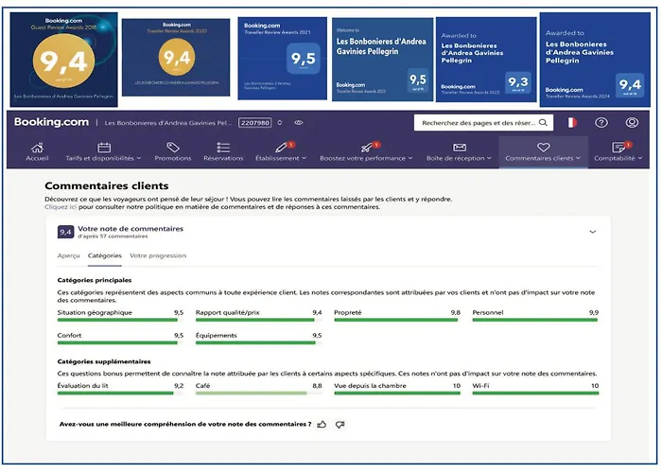Open the Traveller Review Awards 2020 thumbnail
The image size is (662, 473).
point(176,58)
